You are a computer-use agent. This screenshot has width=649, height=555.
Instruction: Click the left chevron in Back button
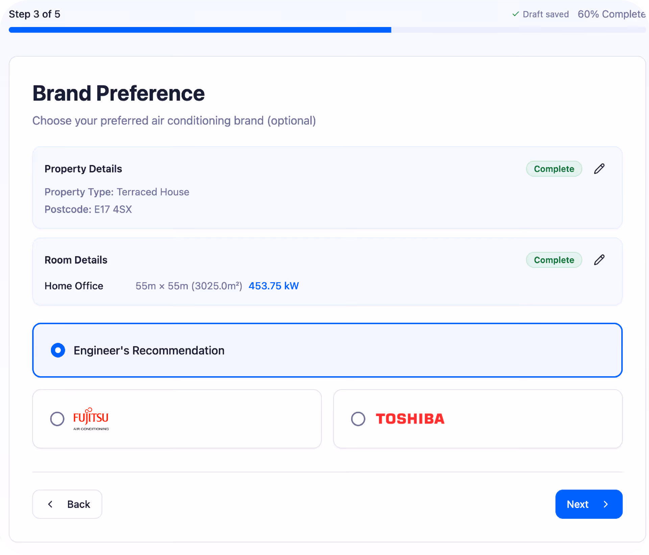50,504
